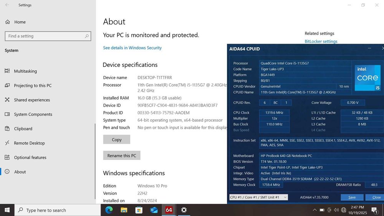
Task: Click the Settings sidebar scrollbar
Action: (95, 162)
